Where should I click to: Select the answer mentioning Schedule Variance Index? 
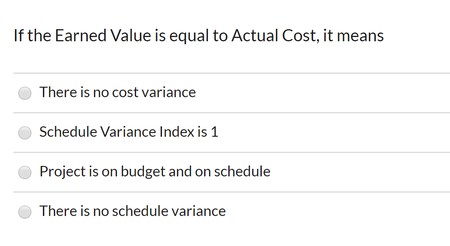(128, 132)
